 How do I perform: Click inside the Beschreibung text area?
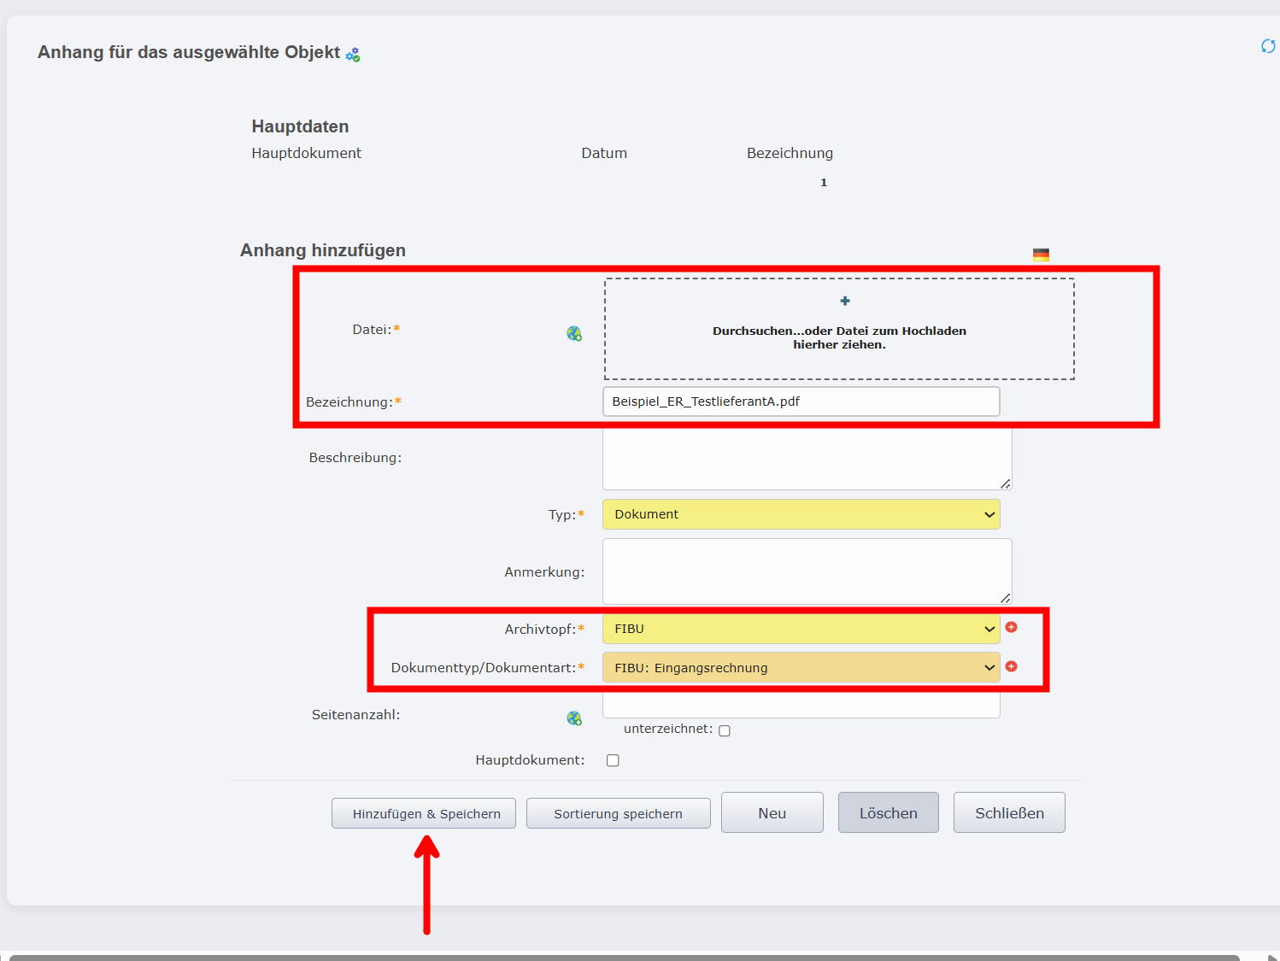pyautogui.click(x=806, y=459)
